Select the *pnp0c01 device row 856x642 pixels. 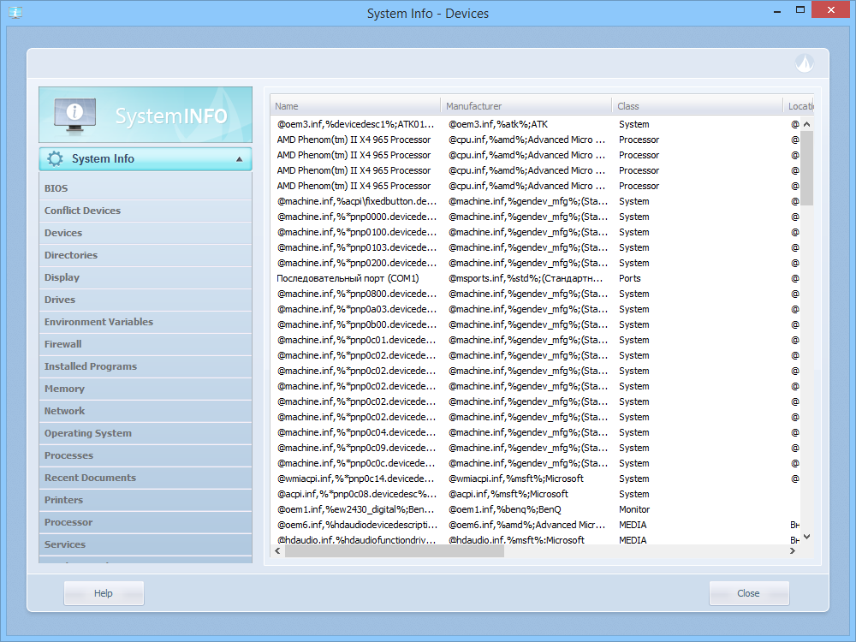pyautogui.click(x=535, y=340)
